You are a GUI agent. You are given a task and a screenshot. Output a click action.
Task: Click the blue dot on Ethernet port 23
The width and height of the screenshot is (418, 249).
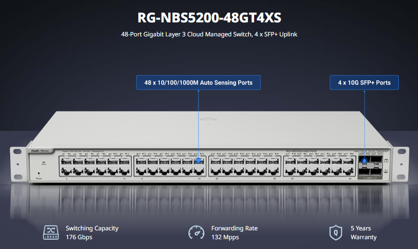click(198, 161)
